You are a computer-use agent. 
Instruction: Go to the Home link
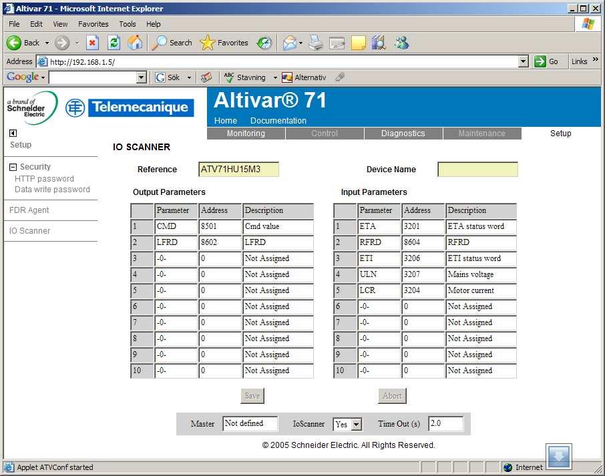point(226,121)
